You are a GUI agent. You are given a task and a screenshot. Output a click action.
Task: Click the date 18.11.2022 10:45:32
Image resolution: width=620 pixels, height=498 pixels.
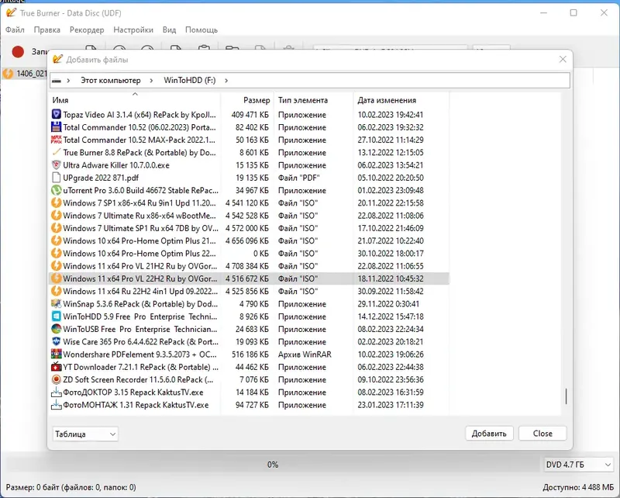point(391,278)
